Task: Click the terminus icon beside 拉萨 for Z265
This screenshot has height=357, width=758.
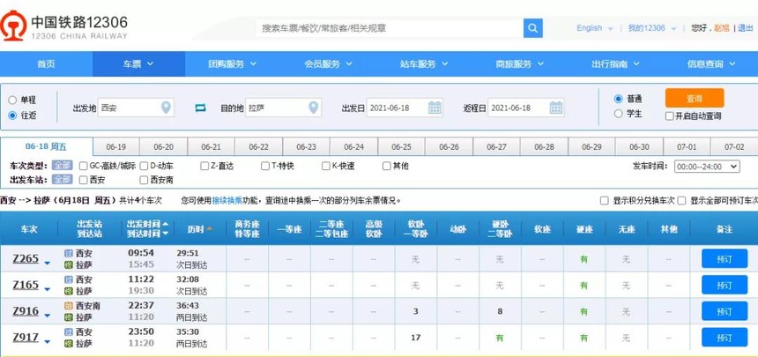Action: (x=68, y=264)
